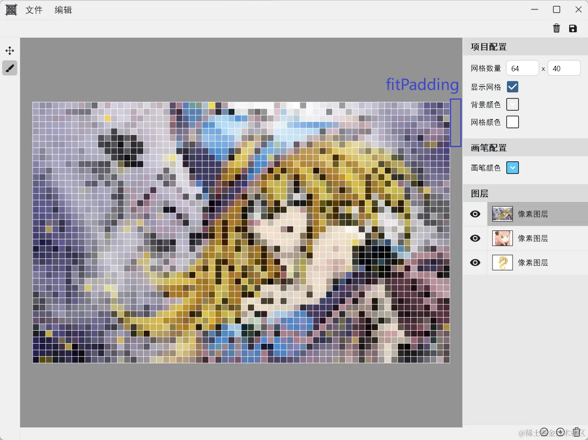
Task: Close the application window
Action: coord(578,10)
